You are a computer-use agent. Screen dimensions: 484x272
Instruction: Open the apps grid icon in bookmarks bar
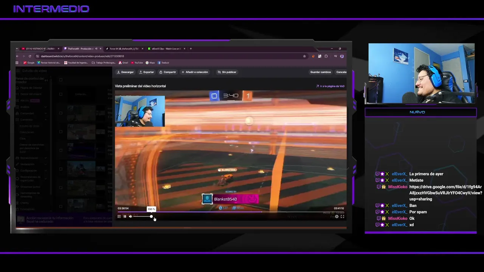pyautogui.click(x=18, y=63)
